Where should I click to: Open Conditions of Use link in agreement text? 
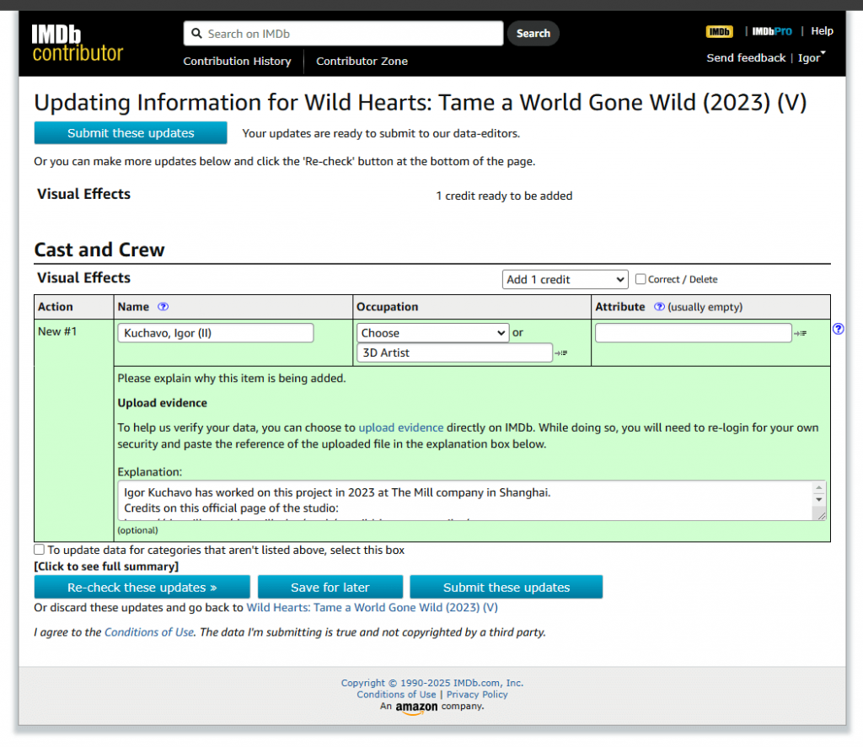pos(149,632)
